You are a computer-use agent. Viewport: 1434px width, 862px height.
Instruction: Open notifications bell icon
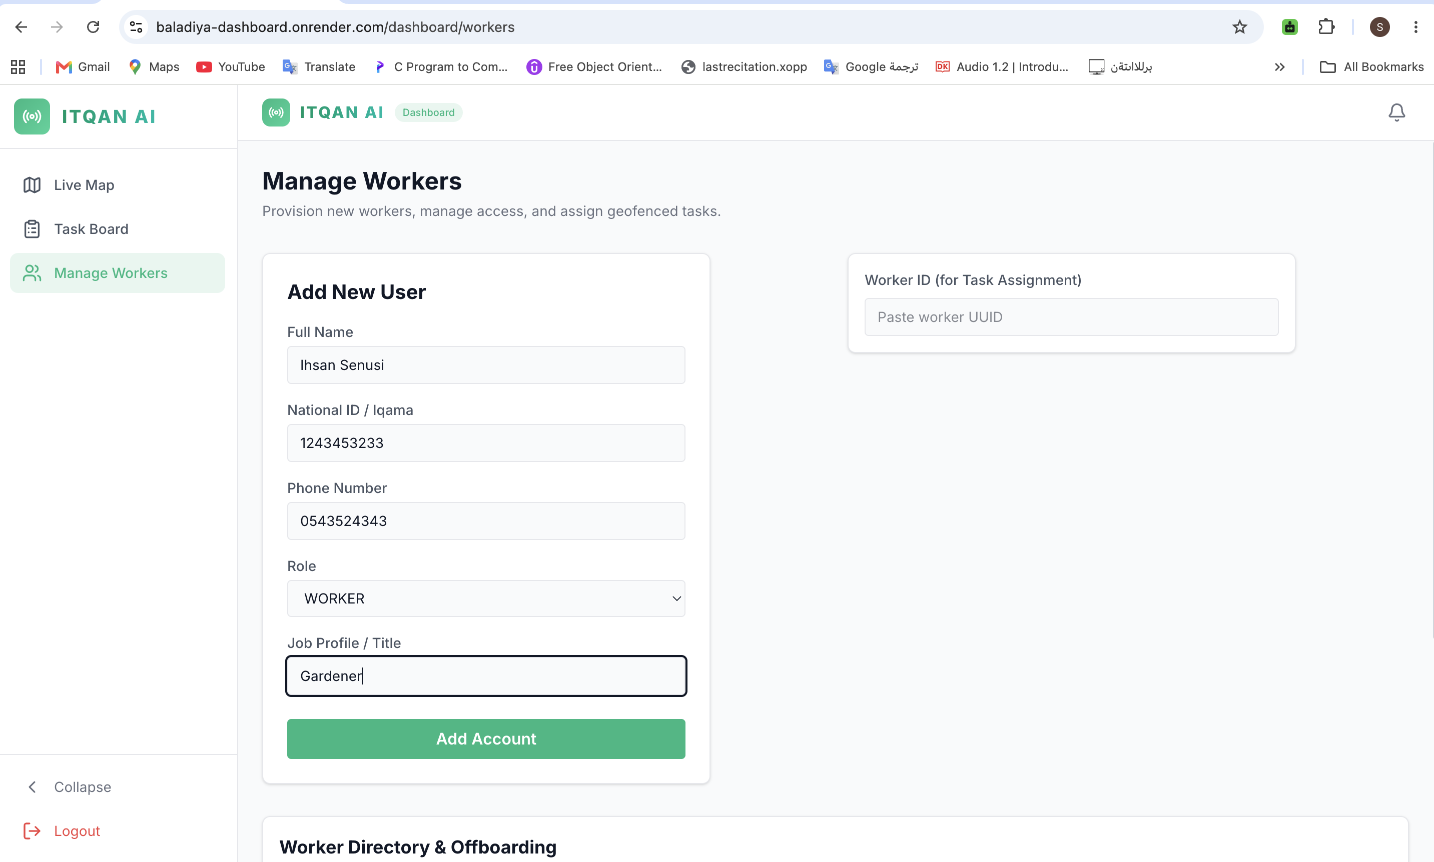(1396, 112)
